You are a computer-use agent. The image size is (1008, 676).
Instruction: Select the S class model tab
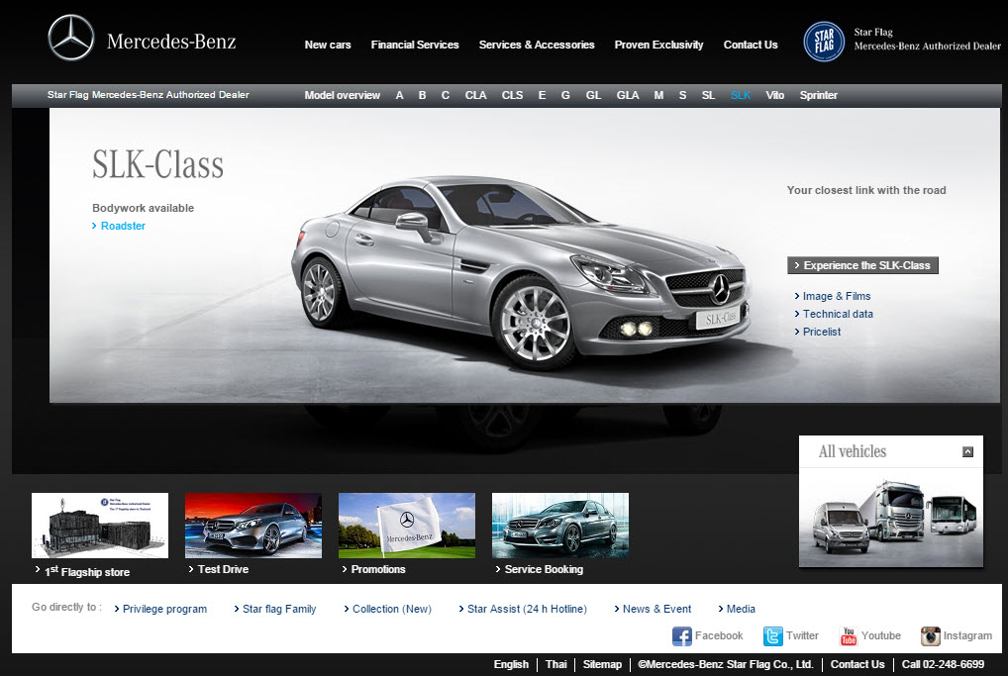pos(682,95)
